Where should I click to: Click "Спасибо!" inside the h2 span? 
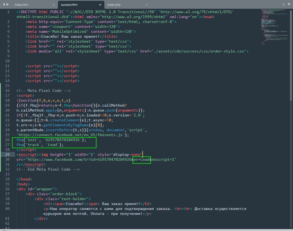(x=75, y=204)
